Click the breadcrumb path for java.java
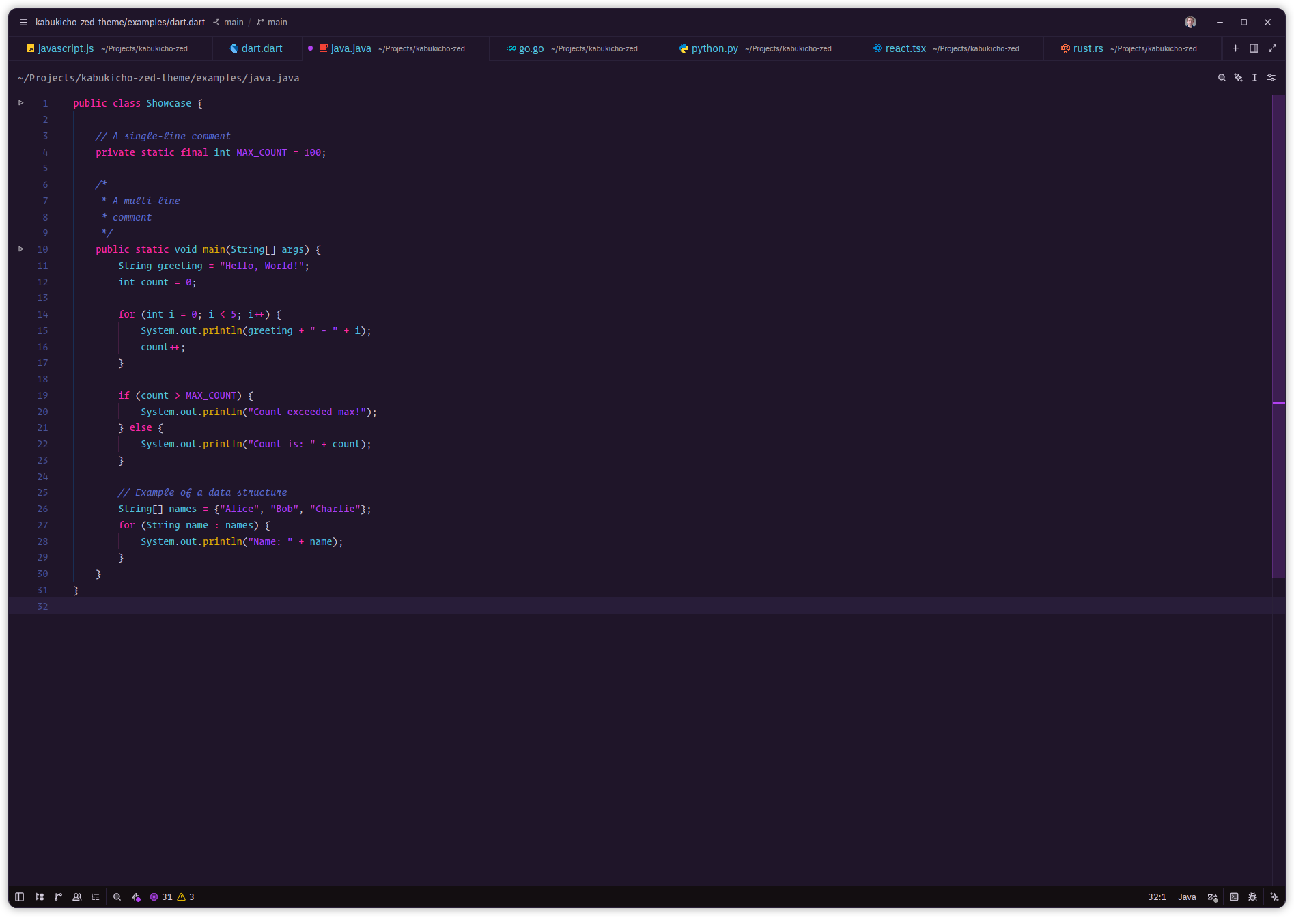Viewport: 1294px width, 917px height. pos(158,78)
